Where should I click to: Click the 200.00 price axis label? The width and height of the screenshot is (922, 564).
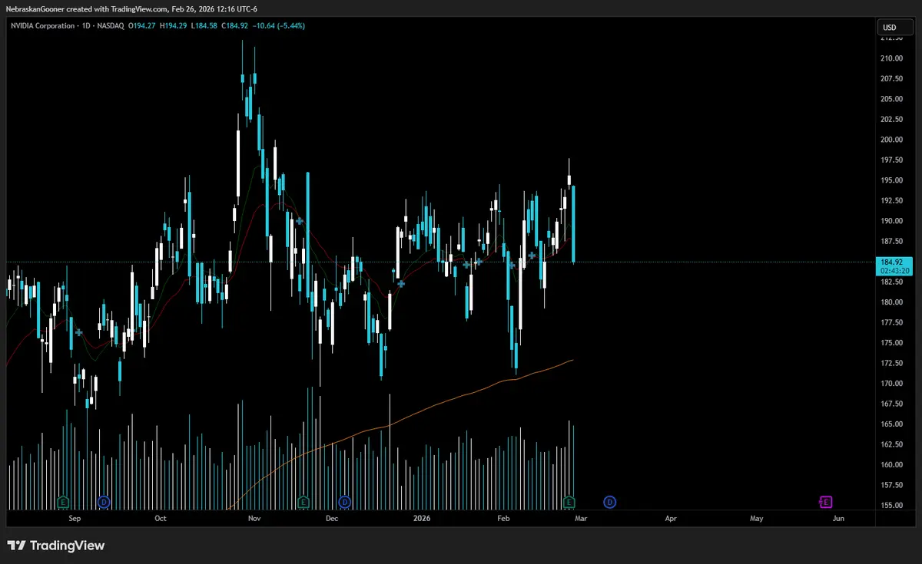pyautogui.click(x=892, y=140)
